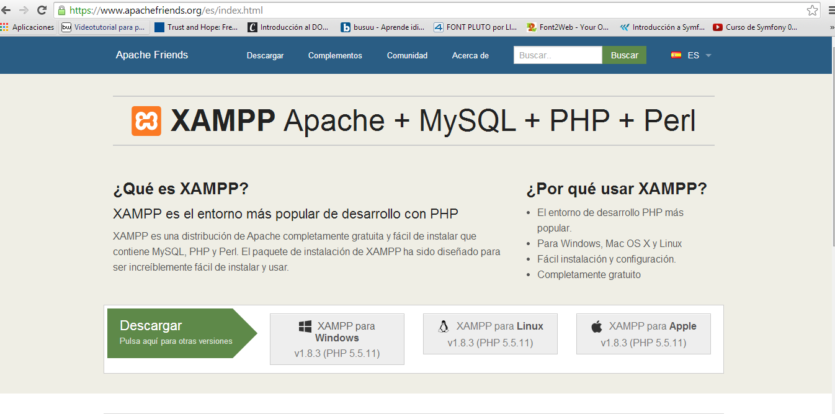Open Font2Web bookmark
Viewport: 835px width, 414px height.
[x=568, y=27]
